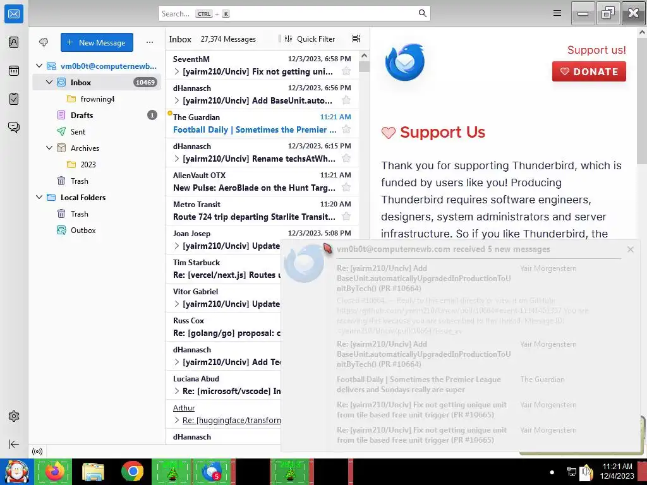Click the volume tray icon
Screen dimensions: 647x485
point(586,471)
